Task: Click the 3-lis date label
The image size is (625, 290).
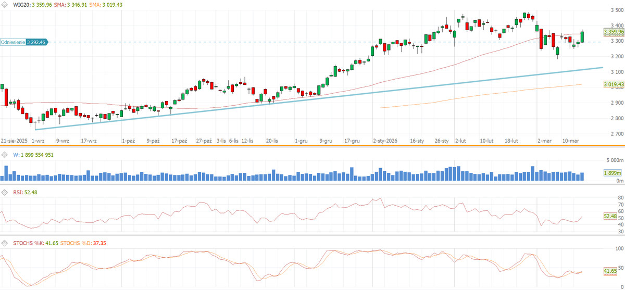Action: click(x=221, y=141)
